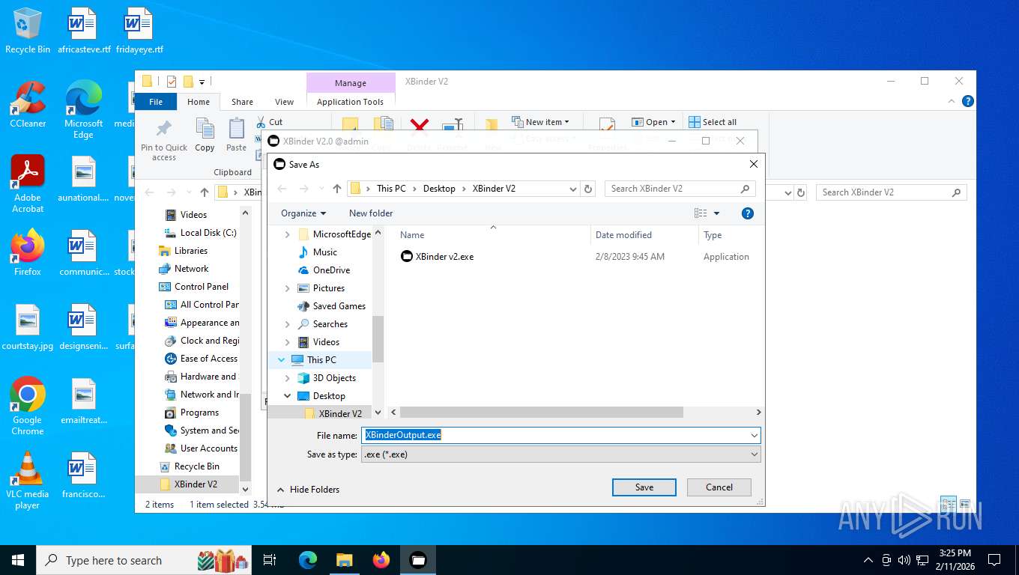Viewport: 1019px width, 575px height.
Task: Open the Organize menu in Save As
Action: click(303, 213)
